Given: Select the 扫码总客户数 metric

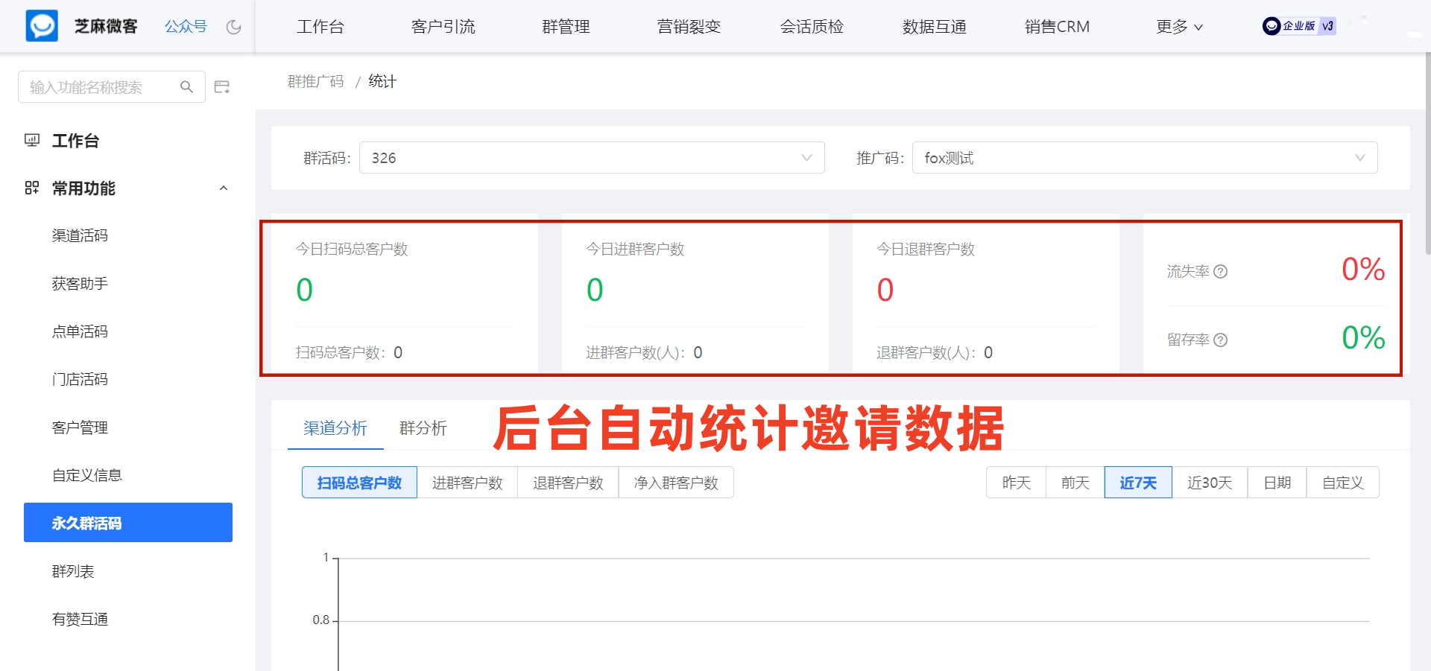Looking at the screenshot, I should tap(359, 483).
